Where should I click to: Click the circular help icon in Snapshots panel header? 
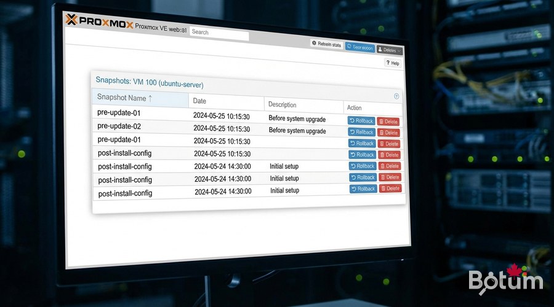coord(396,96)
